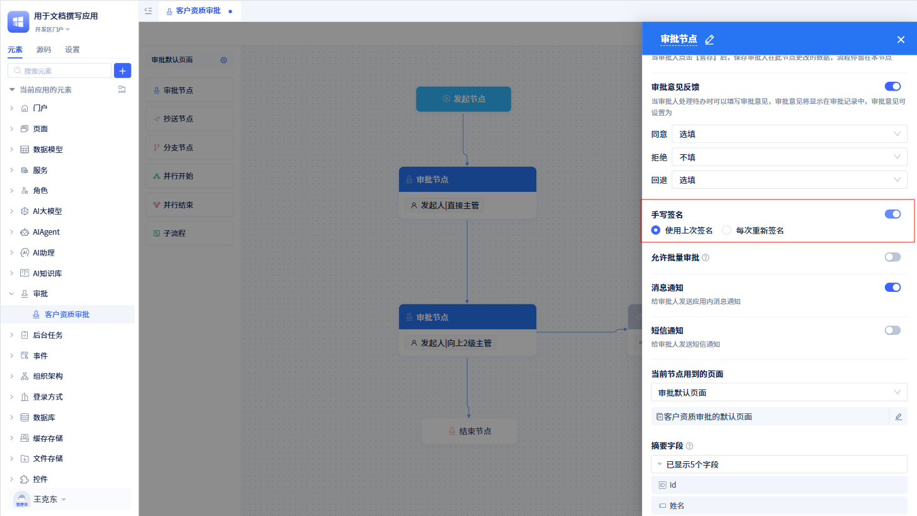Click the AI知识库 book icon

coord(25,273)
